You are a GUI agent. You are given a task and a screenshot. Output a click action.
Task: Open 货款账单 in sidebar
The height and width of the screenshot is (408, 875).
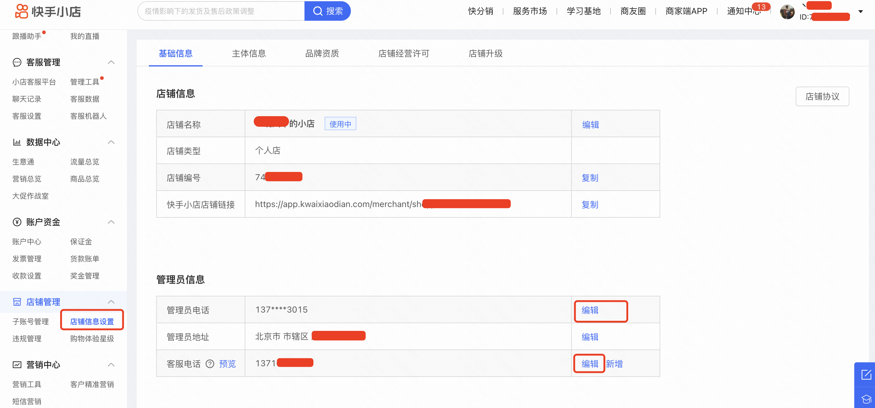[x=85, y=259]
